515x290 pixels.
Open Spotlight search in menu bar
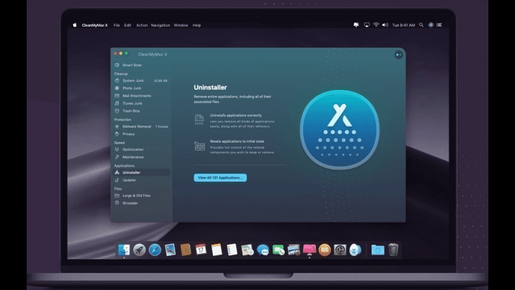click(421, 25)
